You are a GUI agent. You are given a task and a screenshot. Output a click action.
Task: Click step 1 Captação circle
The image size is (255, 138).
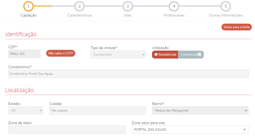[29, 6]
